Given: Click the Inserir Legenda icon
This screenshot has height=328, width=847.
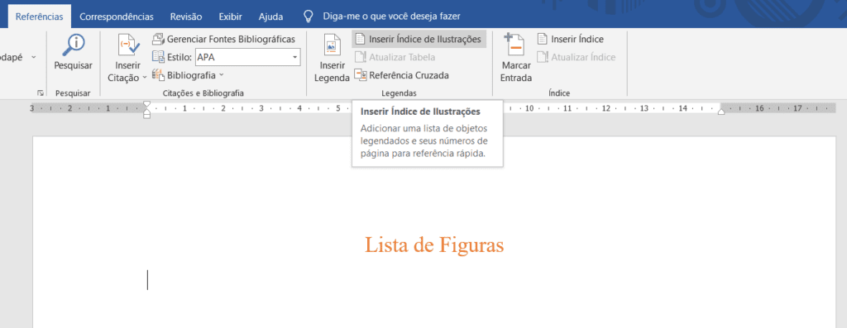Looking at the screenshot, I should [333, 45].
